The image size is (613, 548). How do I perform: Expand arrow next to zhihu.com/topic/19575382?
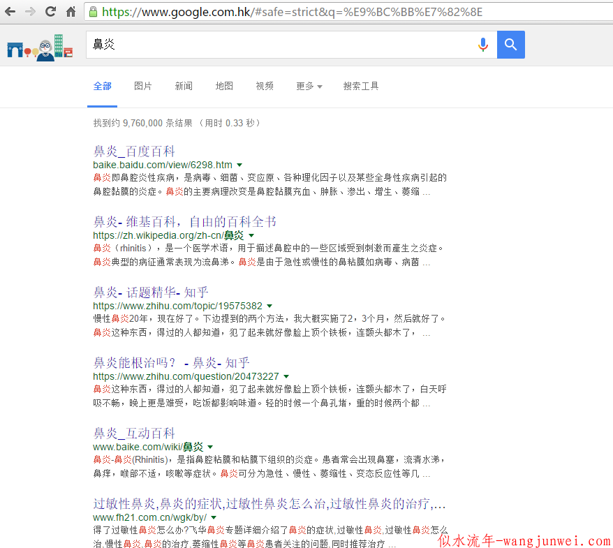(269, 306)
